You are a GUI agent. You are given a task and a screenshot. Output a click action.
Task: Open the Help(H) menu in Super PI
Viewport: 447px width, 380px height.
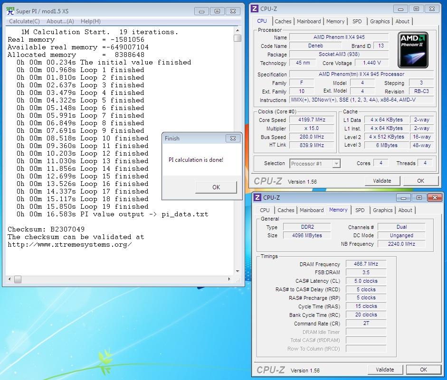pos(90,21)
